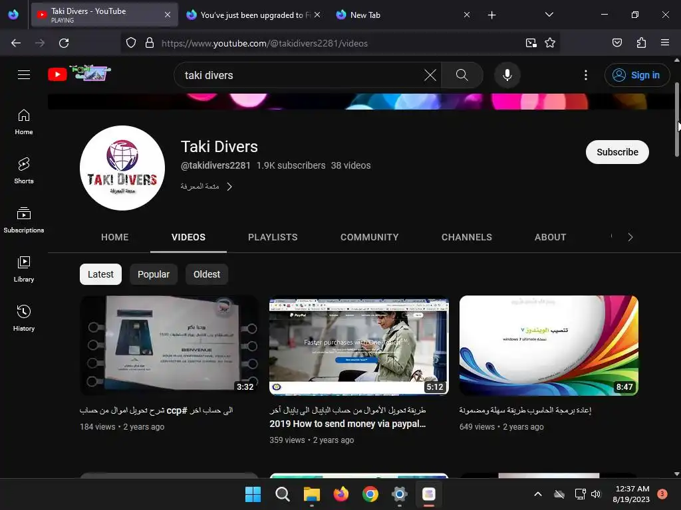
Task: Toggle picture-in-picture icon in address bar
Action: [531, 43]
